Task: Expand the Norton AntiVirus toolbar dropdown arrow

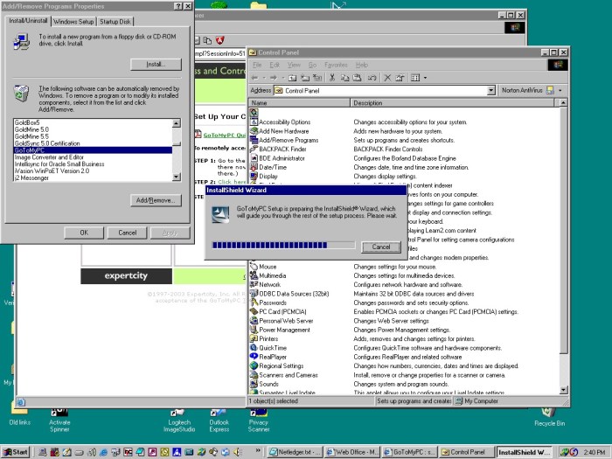Action: click(560, 90)
